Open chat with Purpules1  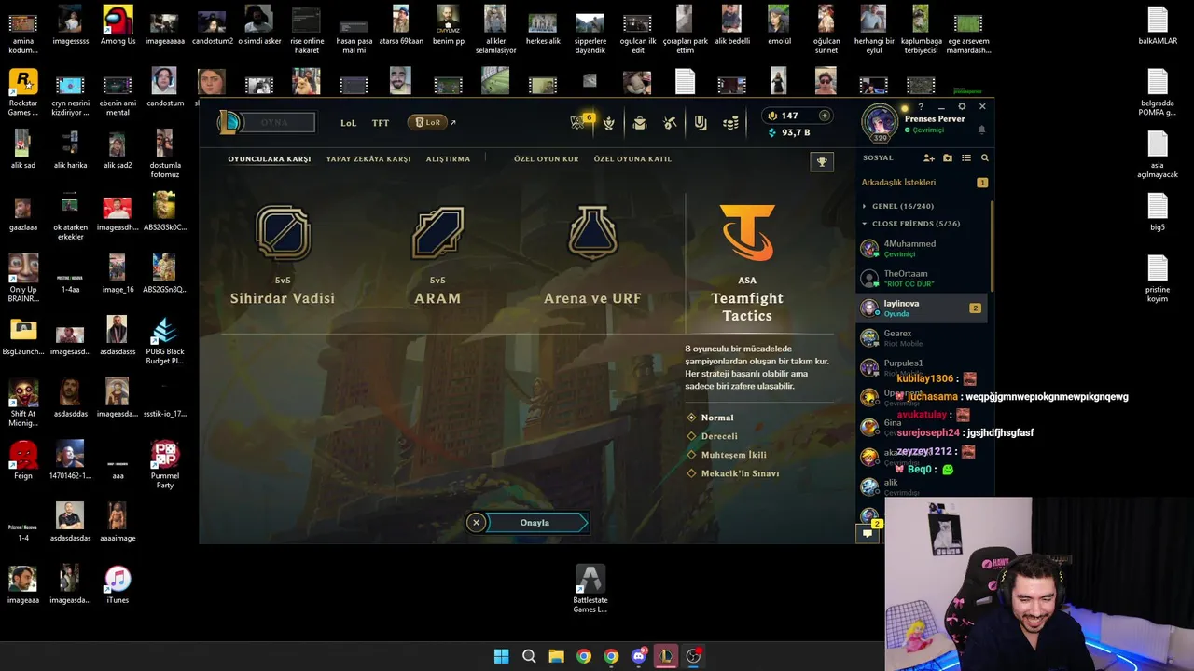(923, 366)
